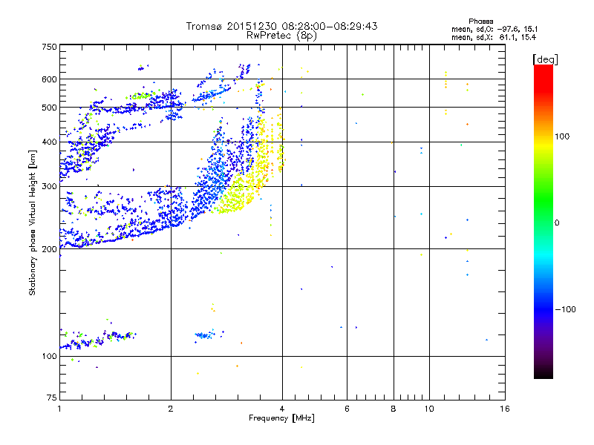Click the x-axis label '10'
The image size is (594, 445).
click(x=429, y=409)
